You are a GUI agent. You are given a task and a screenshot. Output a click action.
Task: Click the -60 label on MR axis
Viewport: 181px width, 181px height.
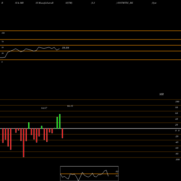point(177,148)
